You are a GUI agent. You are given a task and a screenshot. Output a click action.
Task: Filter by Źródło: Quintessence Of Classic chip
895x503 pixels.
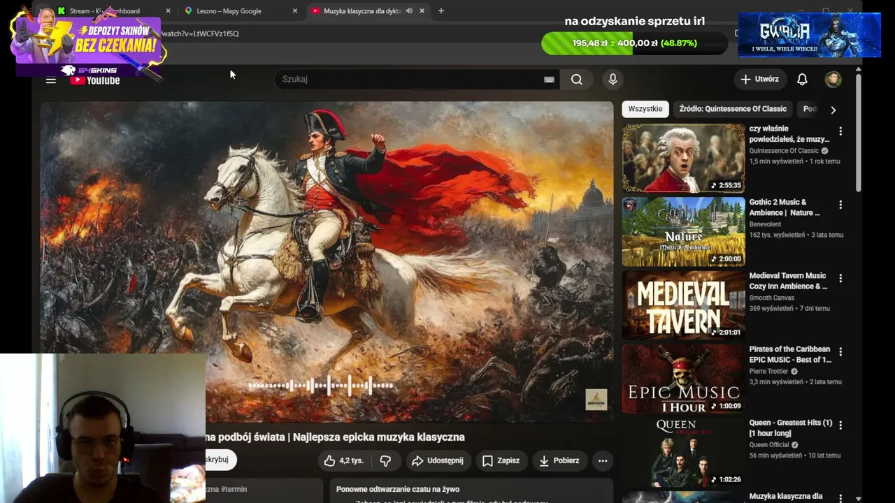tap(733, 109)
